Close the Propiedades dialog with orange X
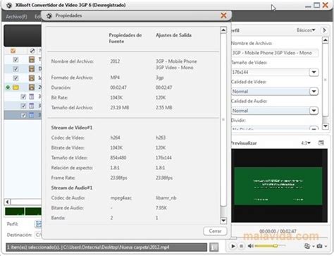Image resolution: width=334 pixels, height=256 pixels. click(x=223, y=16)
